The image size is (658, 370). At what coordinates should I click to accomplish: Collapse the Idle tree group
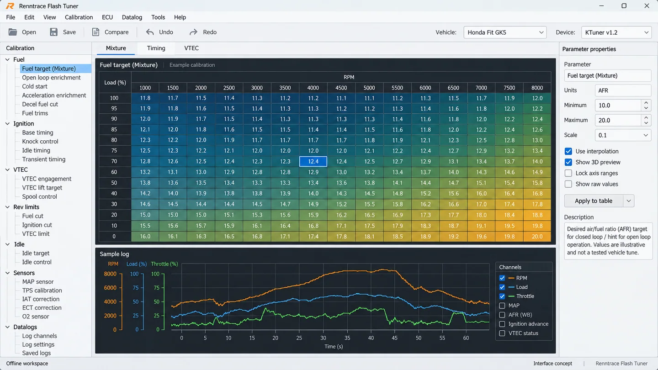(8, 244)
